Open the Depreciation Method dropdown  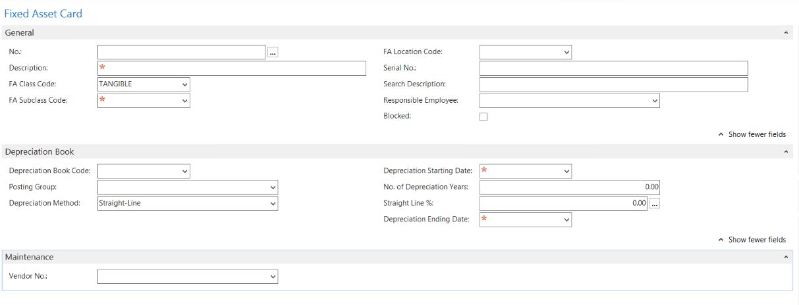(273, 204)
